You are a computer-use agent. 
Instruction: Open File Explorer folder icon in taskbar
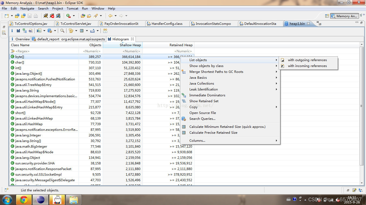pyautogui.click(x=73, y=199)
